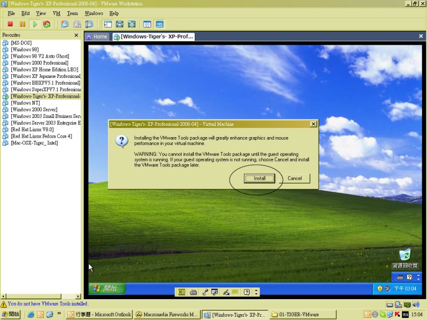Open the 01-TIGER-VMware folder taskbar button
The height and width of the screenshot is (320, 427).
[x=303, y=315]
